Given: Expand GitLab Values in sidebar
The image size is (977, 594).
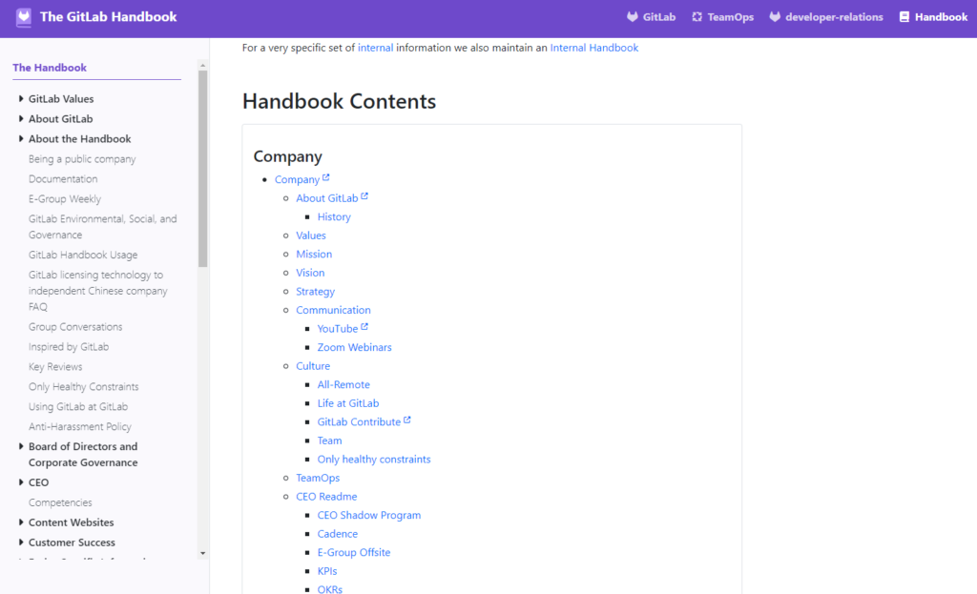Looking at the screenshot, I should [x=21, y=98].
